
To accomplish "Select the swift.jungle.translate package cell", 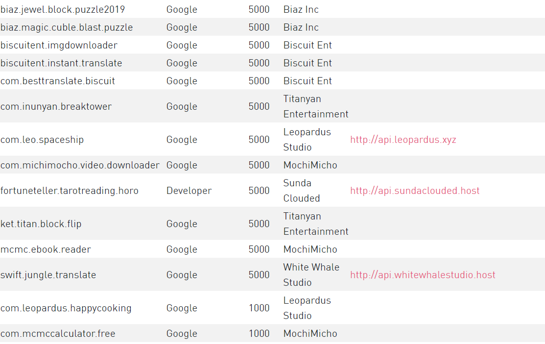I will click(x=49, y=275).
